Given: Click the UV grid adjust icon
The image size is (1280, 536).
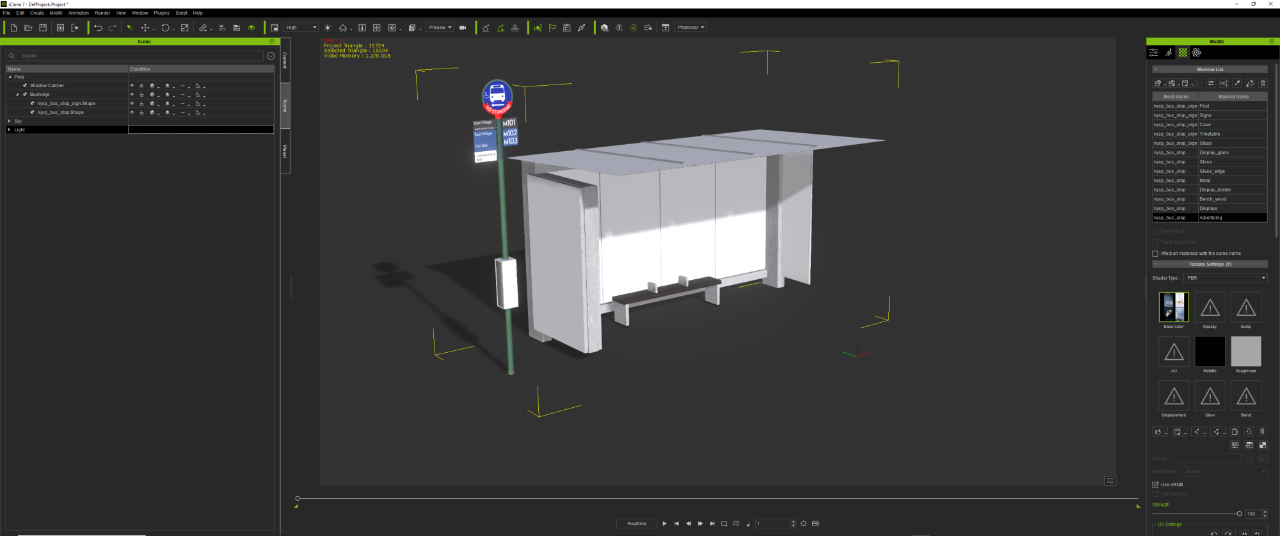Looking at the screenshot, I should (1235, 445).
